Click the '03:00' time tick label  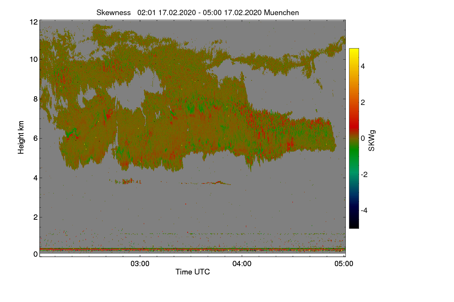(140, 263)
